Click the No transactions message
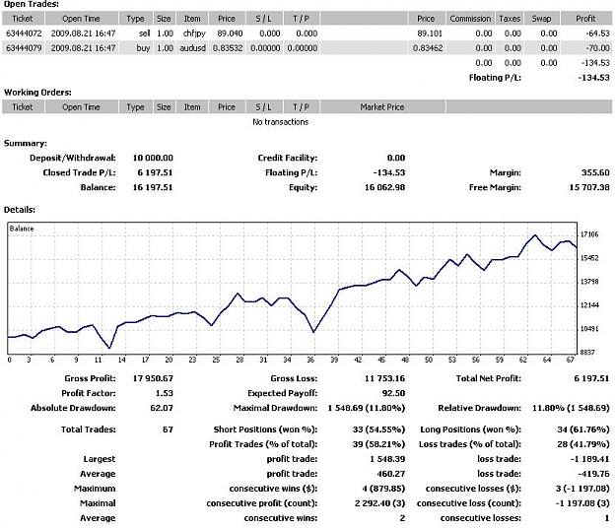 pyautogui.click(x=280, y=122)
